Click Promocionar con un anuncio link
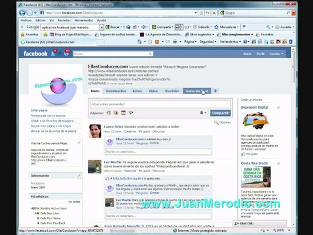 click(x=48, y=116)
